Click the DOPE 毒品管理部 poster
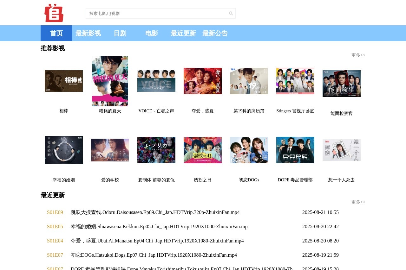 (x=295, y=150)
